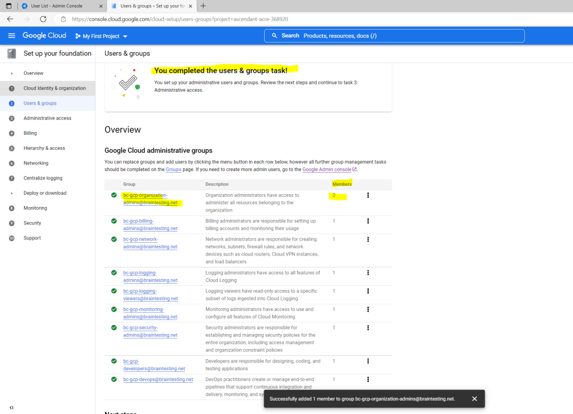Open bc-gcp-logging-viewers@braintesting.net group link
The image size is (573, 414).
150,295
